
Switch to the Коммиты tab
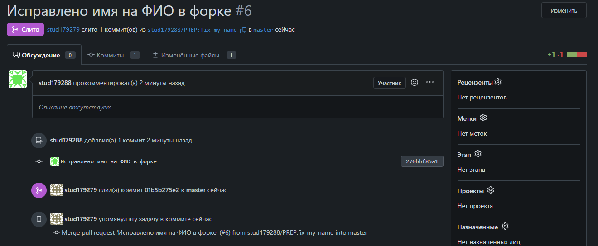click(110, 55)
